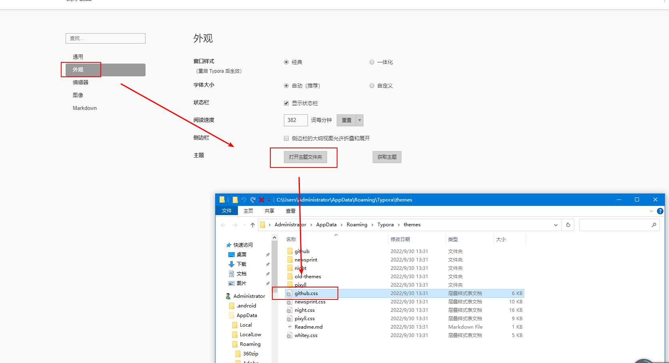Click the pixyll.css file icon
669x363 pixels.
pos(290,319)
